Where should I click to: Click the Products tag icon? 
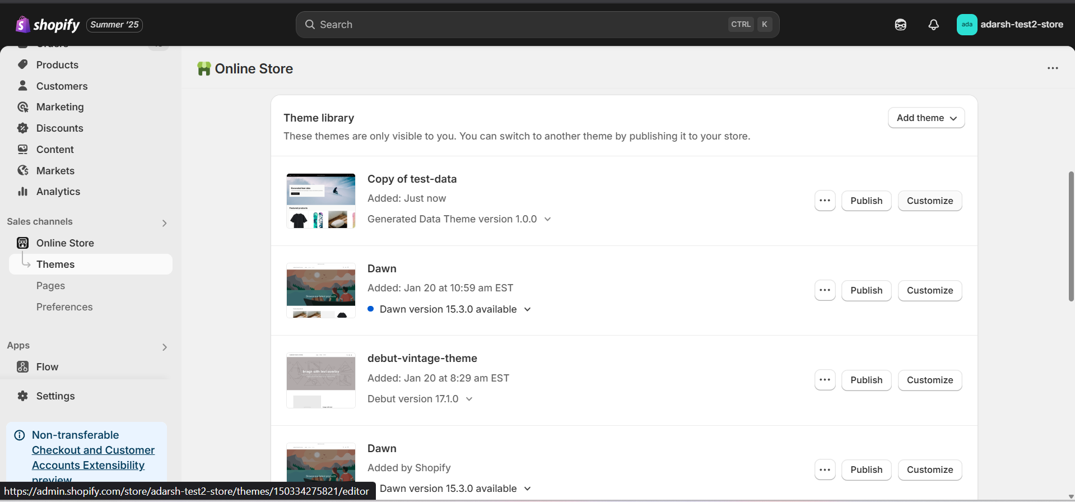(22, 64)
